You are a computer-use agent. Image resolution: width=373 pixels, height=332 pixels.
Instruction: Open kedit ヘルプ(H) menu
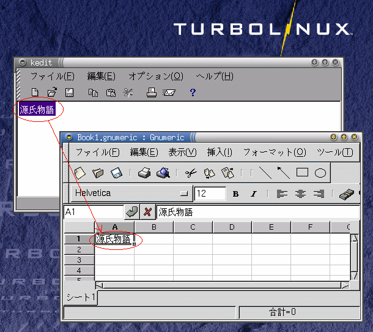215,77
